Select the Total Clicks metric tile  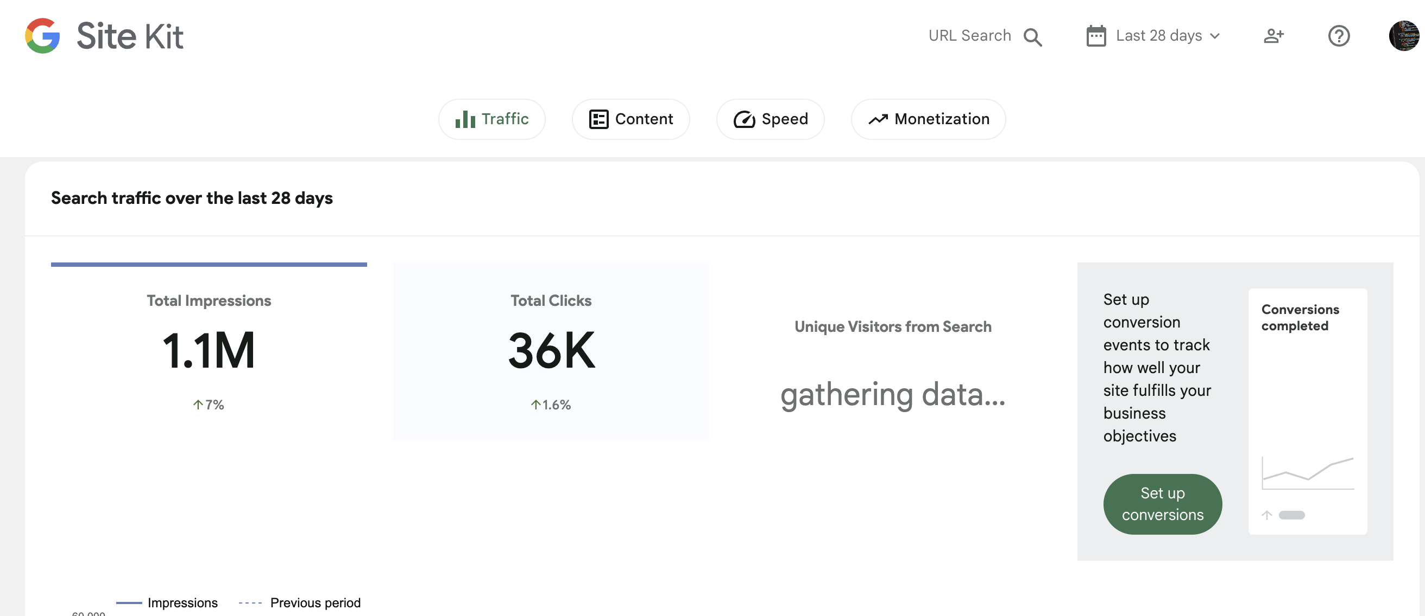click(x=551, y=351)
